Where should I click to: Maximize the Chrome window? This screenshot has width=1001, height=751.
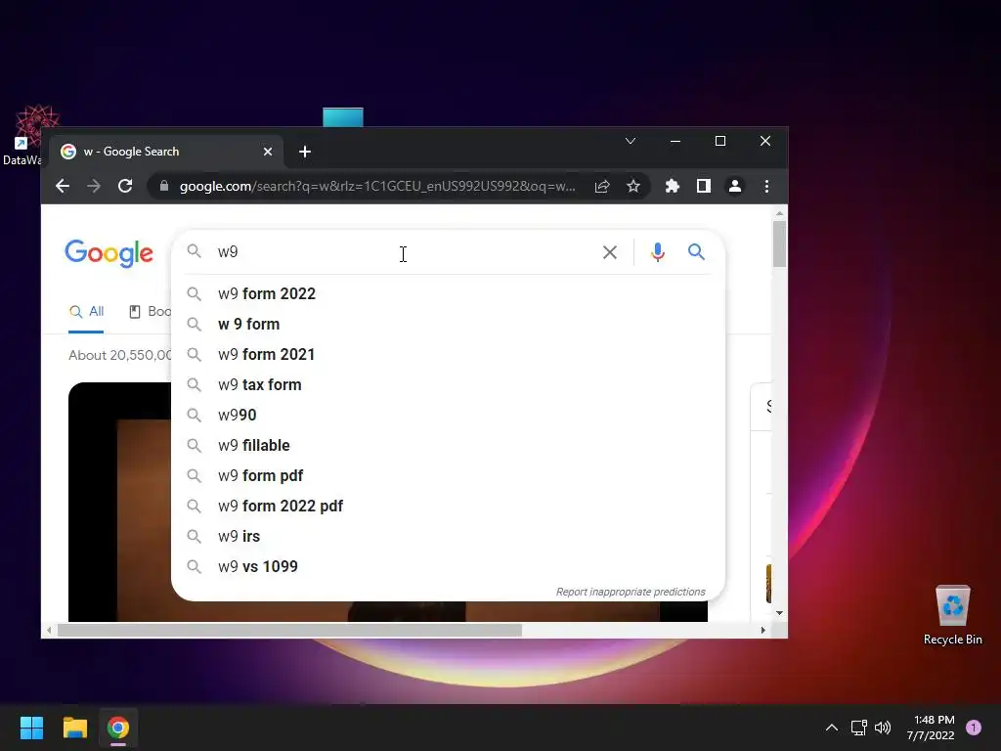pyautogui.click(x=720, y=141)
